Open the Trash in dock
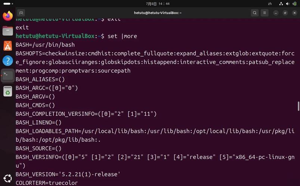 (x=7, y=91)
